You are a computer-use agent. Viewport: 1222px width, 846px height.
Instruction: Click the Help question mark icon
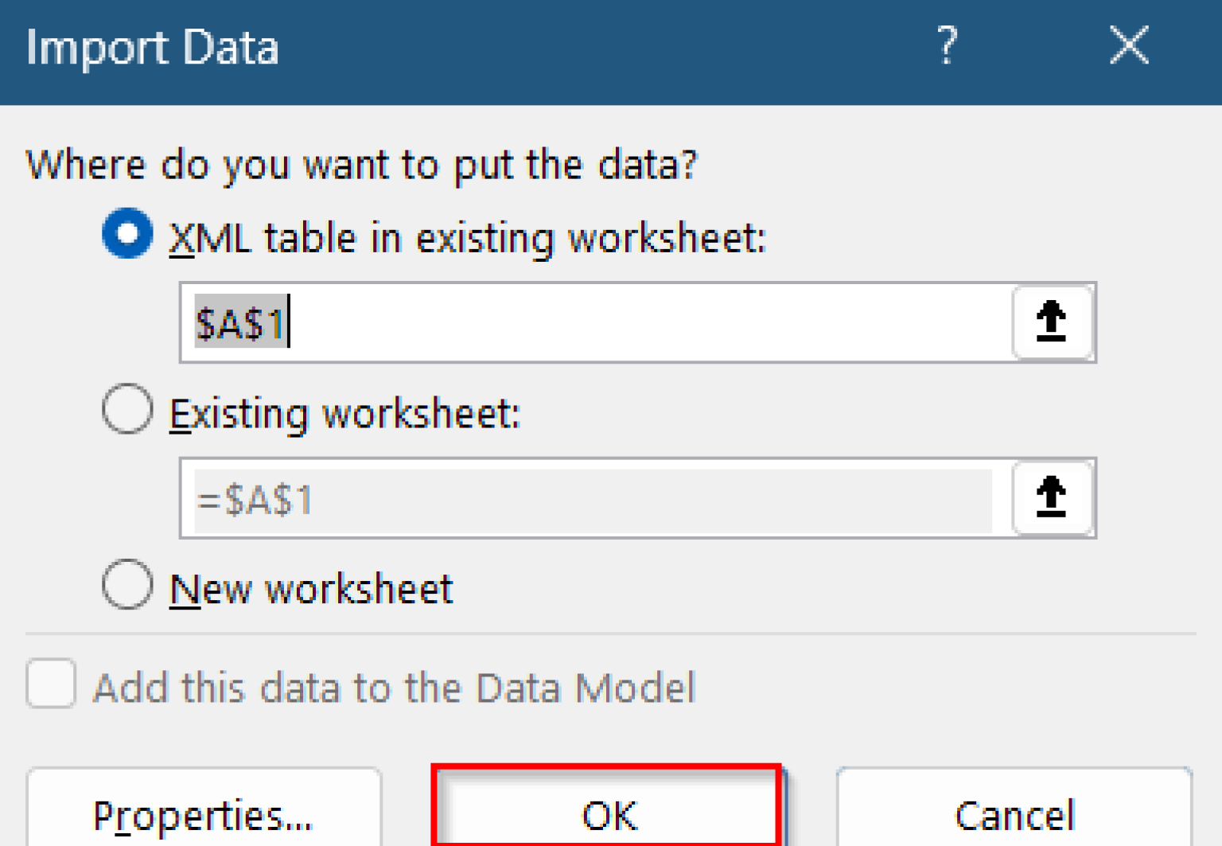click(x=946, y=45)
